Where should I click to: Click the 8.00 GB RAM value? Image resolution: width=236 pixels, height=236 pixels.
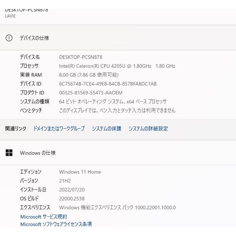(89, 75)
